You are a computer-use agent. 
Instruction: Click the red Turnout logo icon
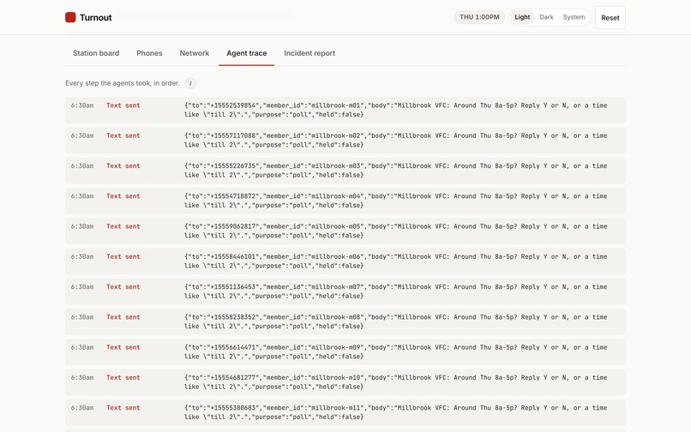[x=70, y=17]
